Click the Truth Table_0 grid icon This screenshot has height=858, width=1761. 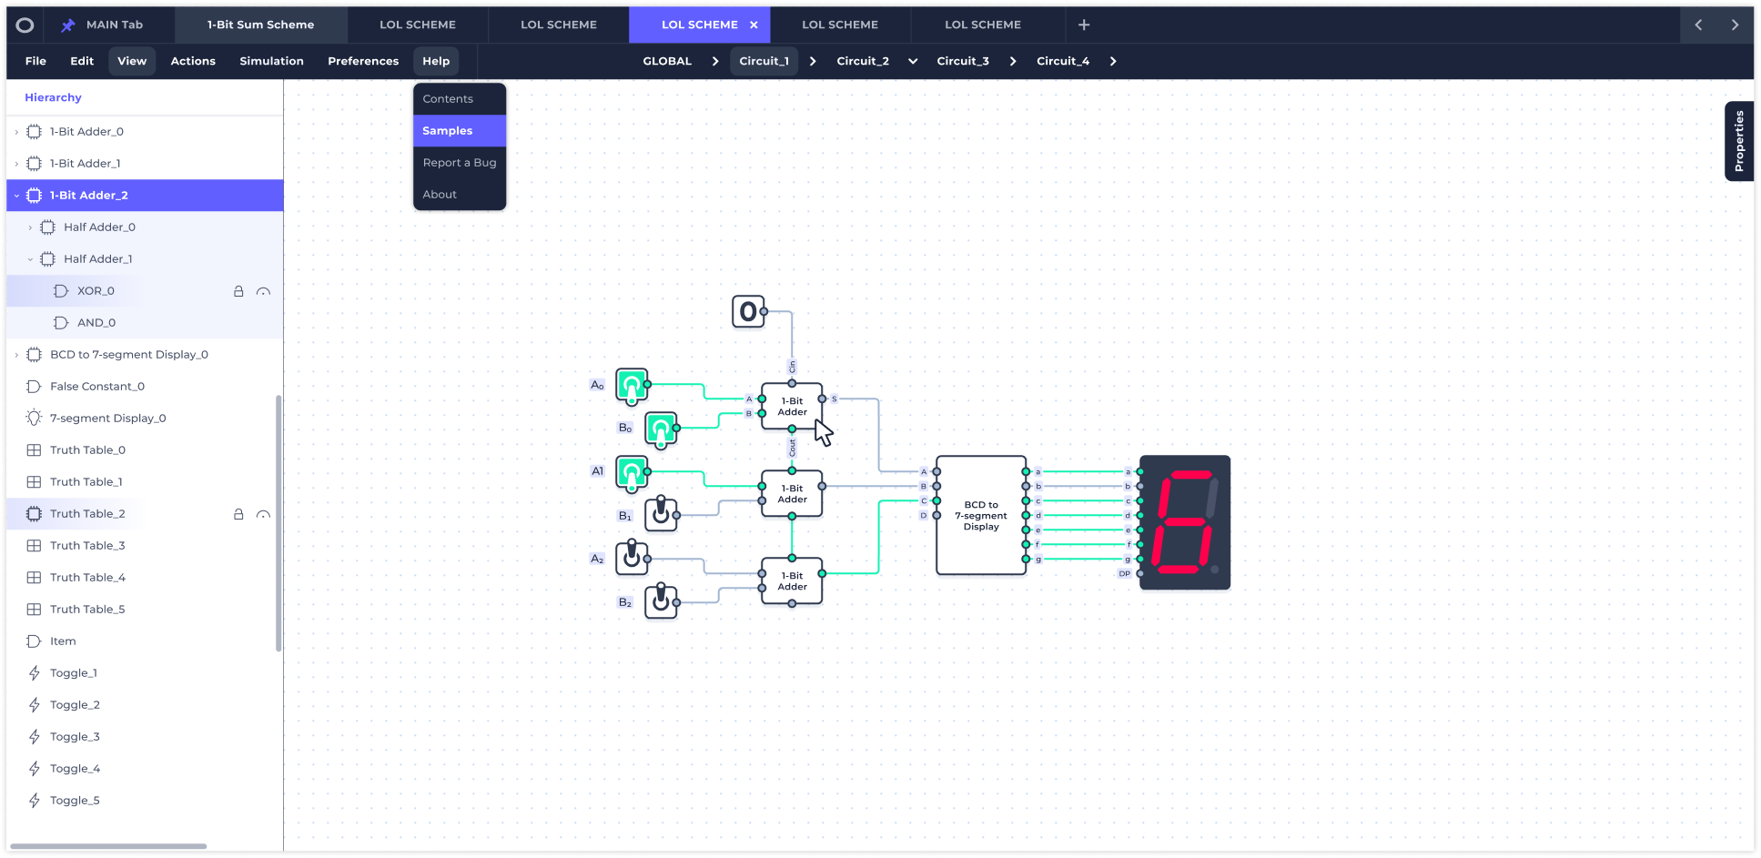click(x=34, y=450)
